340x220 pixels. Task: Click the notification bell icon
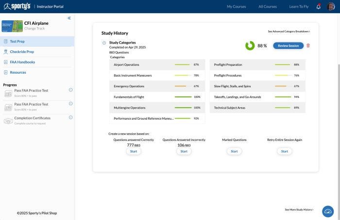319,7
